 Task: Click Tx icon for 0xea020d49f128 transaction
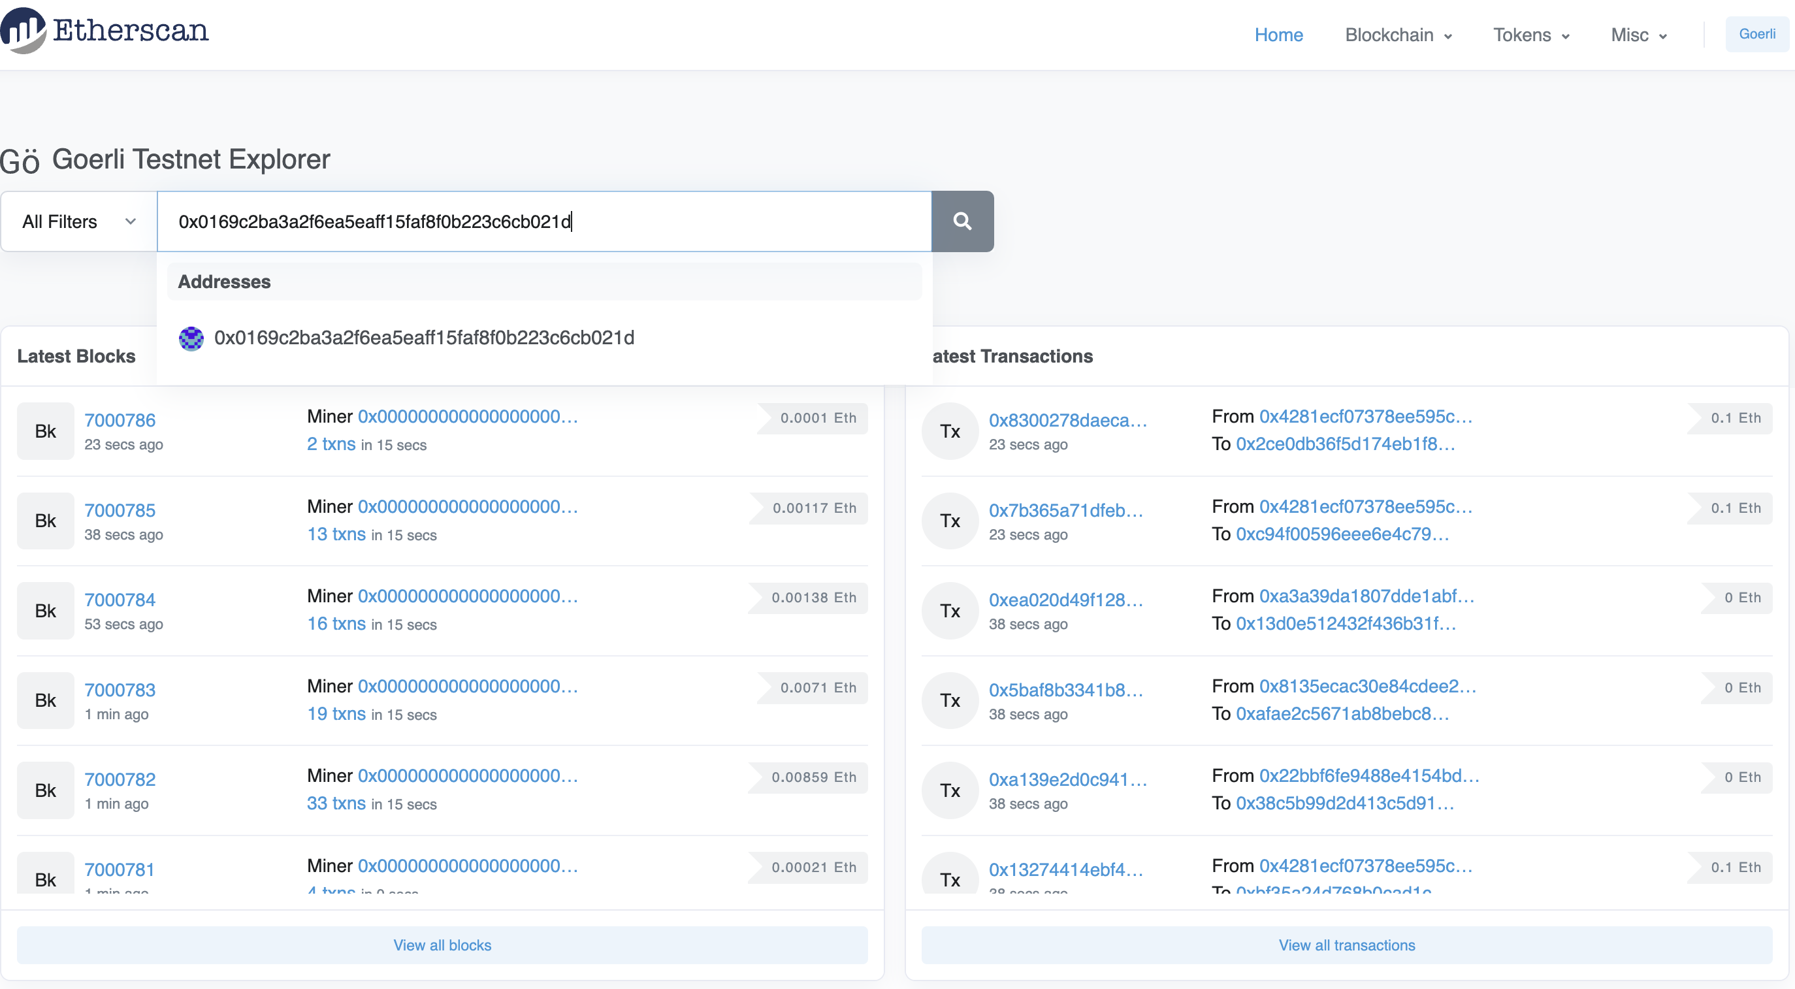[x=950, y=611]
